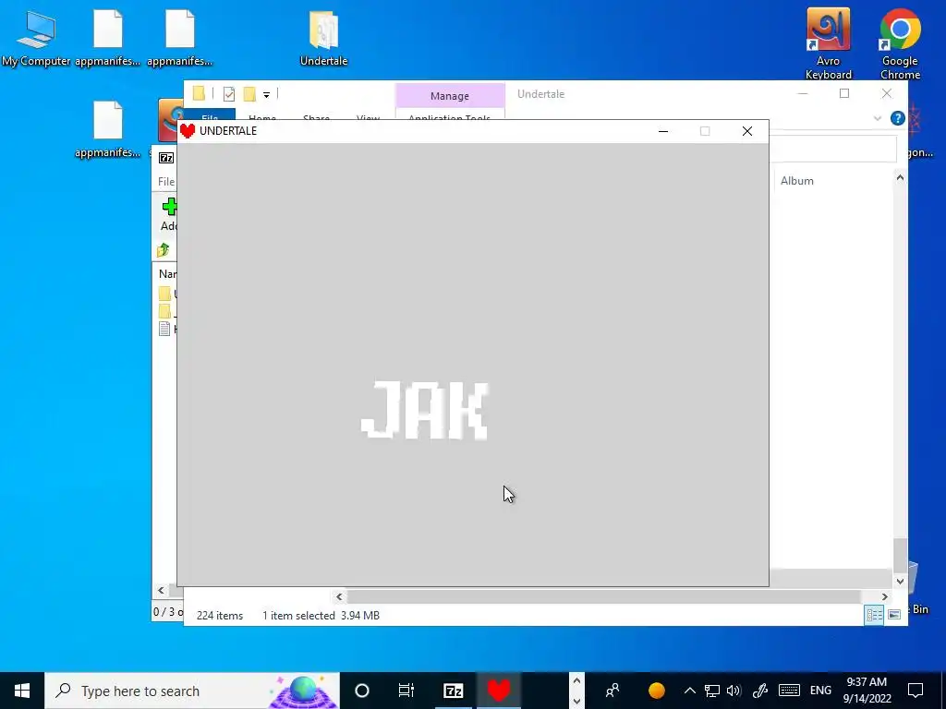Screen dimensions: 946x709
Task: Expand Customize Quick Access Toolbar dropdown
Action: click(266, 94)
